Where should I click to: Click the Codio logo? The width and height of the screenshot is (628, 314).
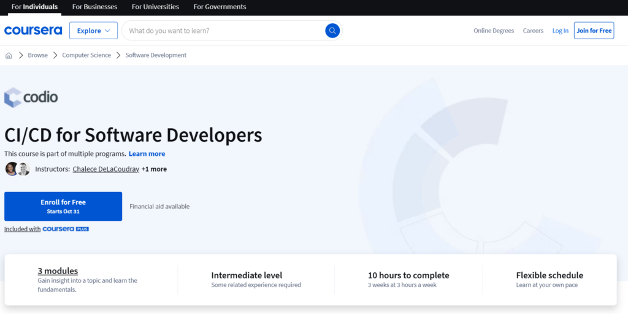click(x=31, y=98)
